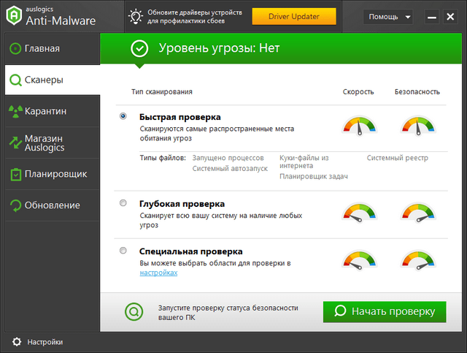
Task: Click the Auslogics Anti-Malware logo icon
Action: point(13,16)
